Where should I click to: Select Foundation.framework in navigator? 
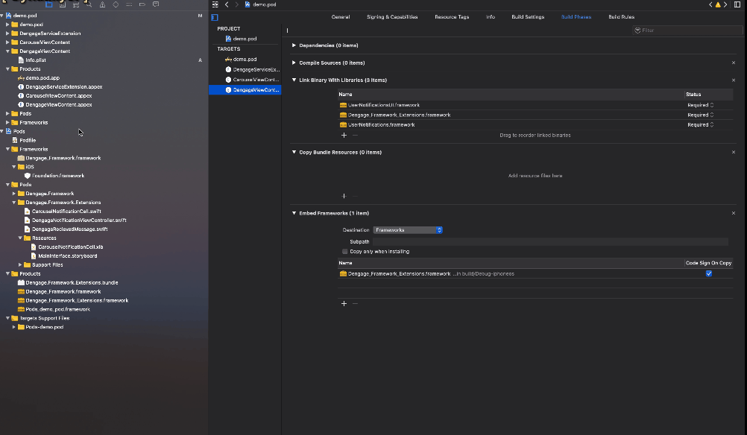(58, 176)
